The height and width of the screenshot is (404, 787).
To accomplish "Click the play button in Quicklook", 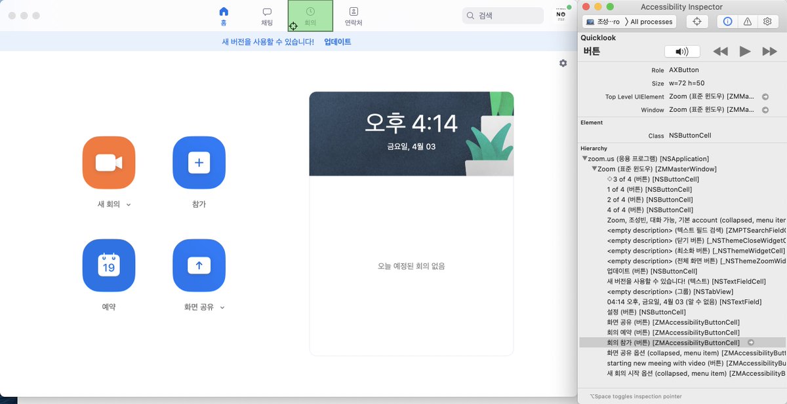I will point(745,51).
